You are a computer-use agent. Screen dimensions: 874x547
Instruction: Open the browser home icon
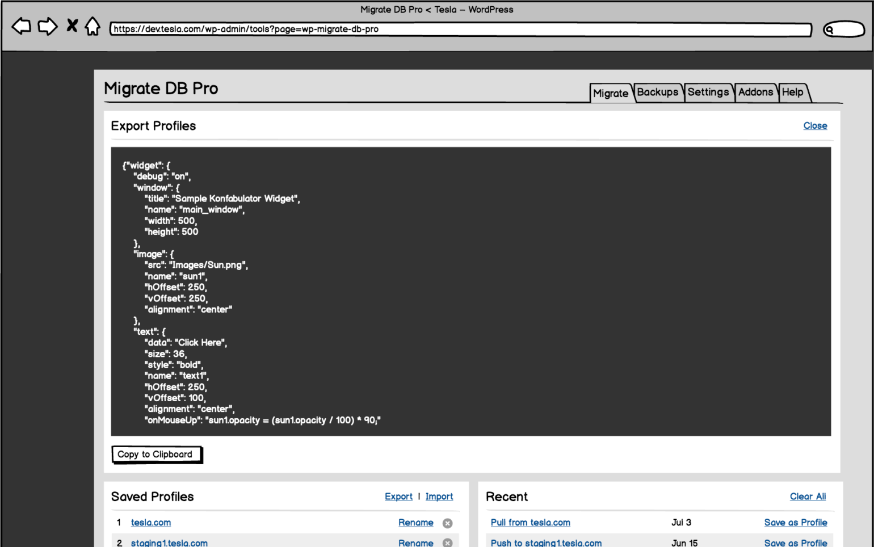pyautogui.click(x=93, y=26)
